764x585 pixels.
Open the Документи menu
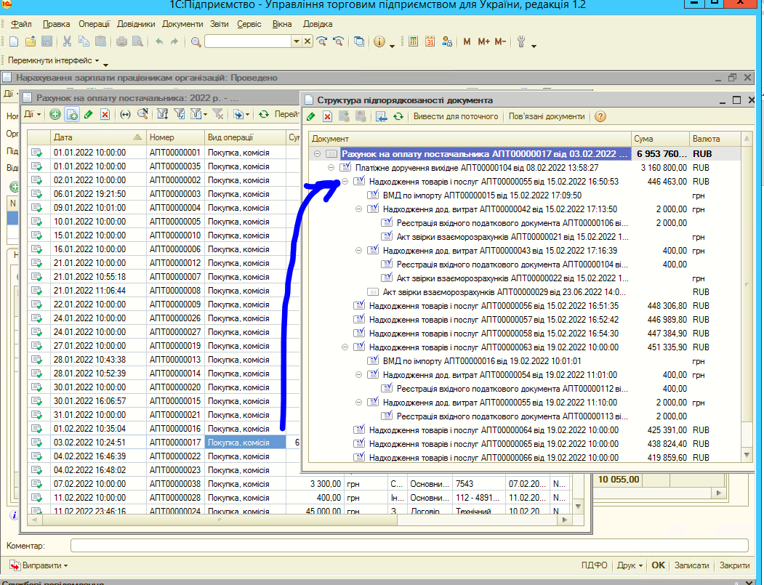182,24
